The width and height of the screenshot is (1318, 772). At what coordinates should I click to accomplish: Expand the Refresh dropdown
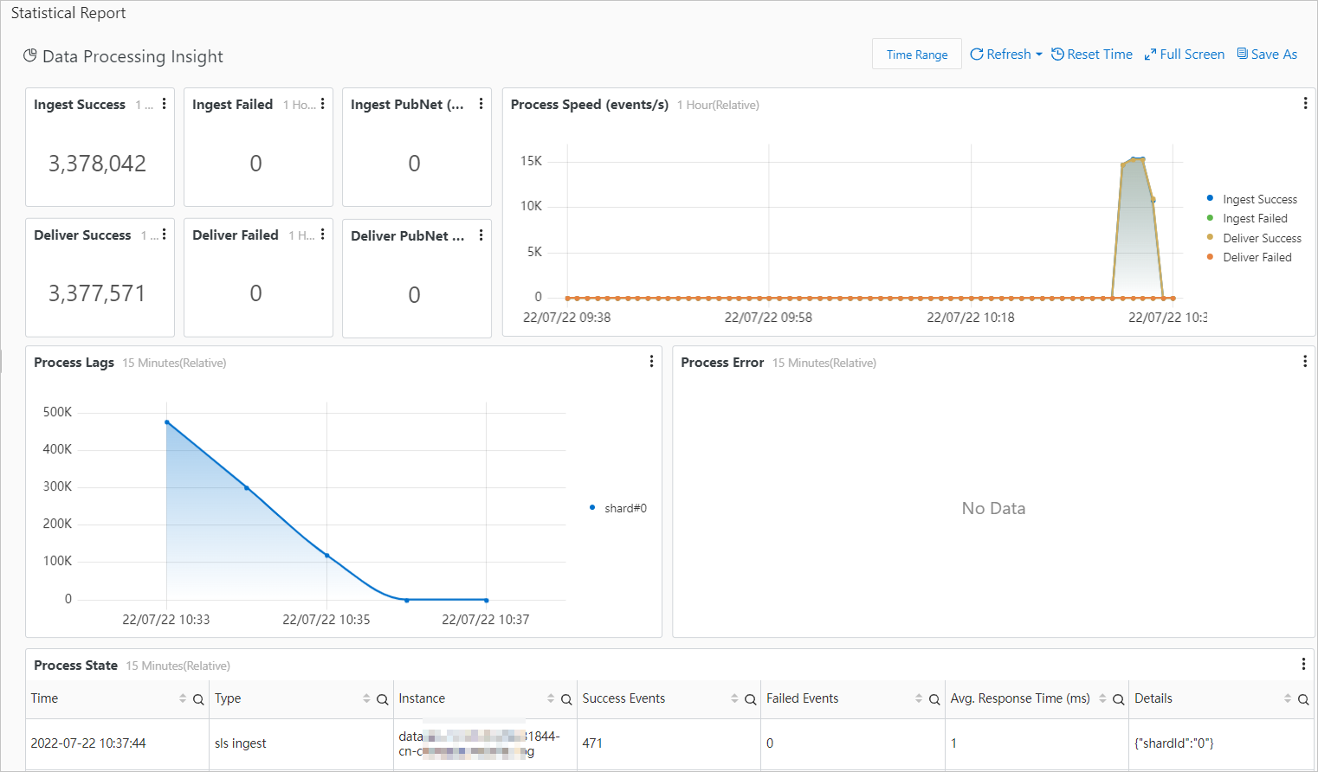coord(1006,54)
